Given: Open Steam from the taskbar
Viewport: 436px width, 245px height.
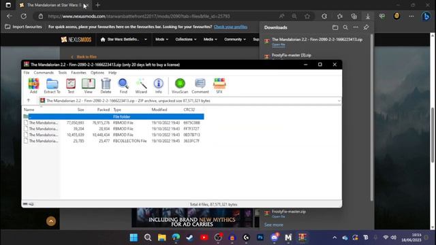Looking at the screenshot, I should pos(190,238).
